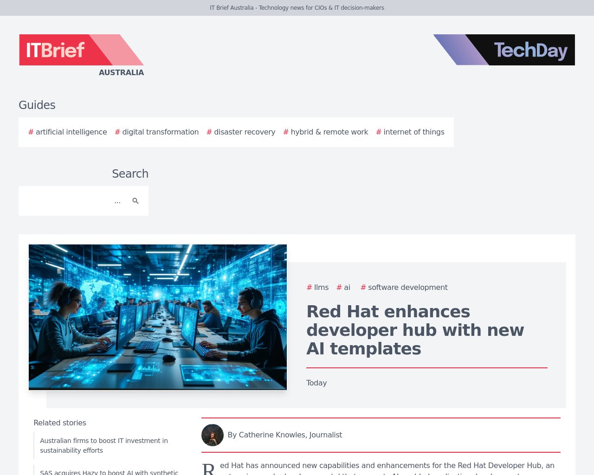Click the Guides heading

pos(37,105)
